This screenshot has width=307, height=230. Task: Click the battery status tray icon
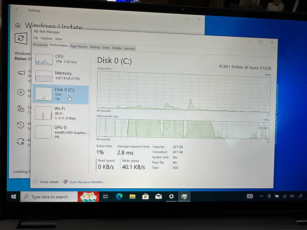coord(277,196)
